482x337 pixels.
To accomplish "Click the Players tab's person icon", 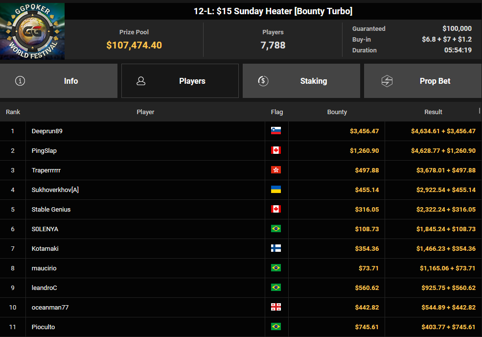I will (141, 81).
